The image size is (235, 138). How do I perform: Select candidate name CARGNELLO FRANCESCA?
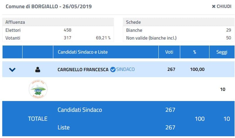(x=83, y=70)
